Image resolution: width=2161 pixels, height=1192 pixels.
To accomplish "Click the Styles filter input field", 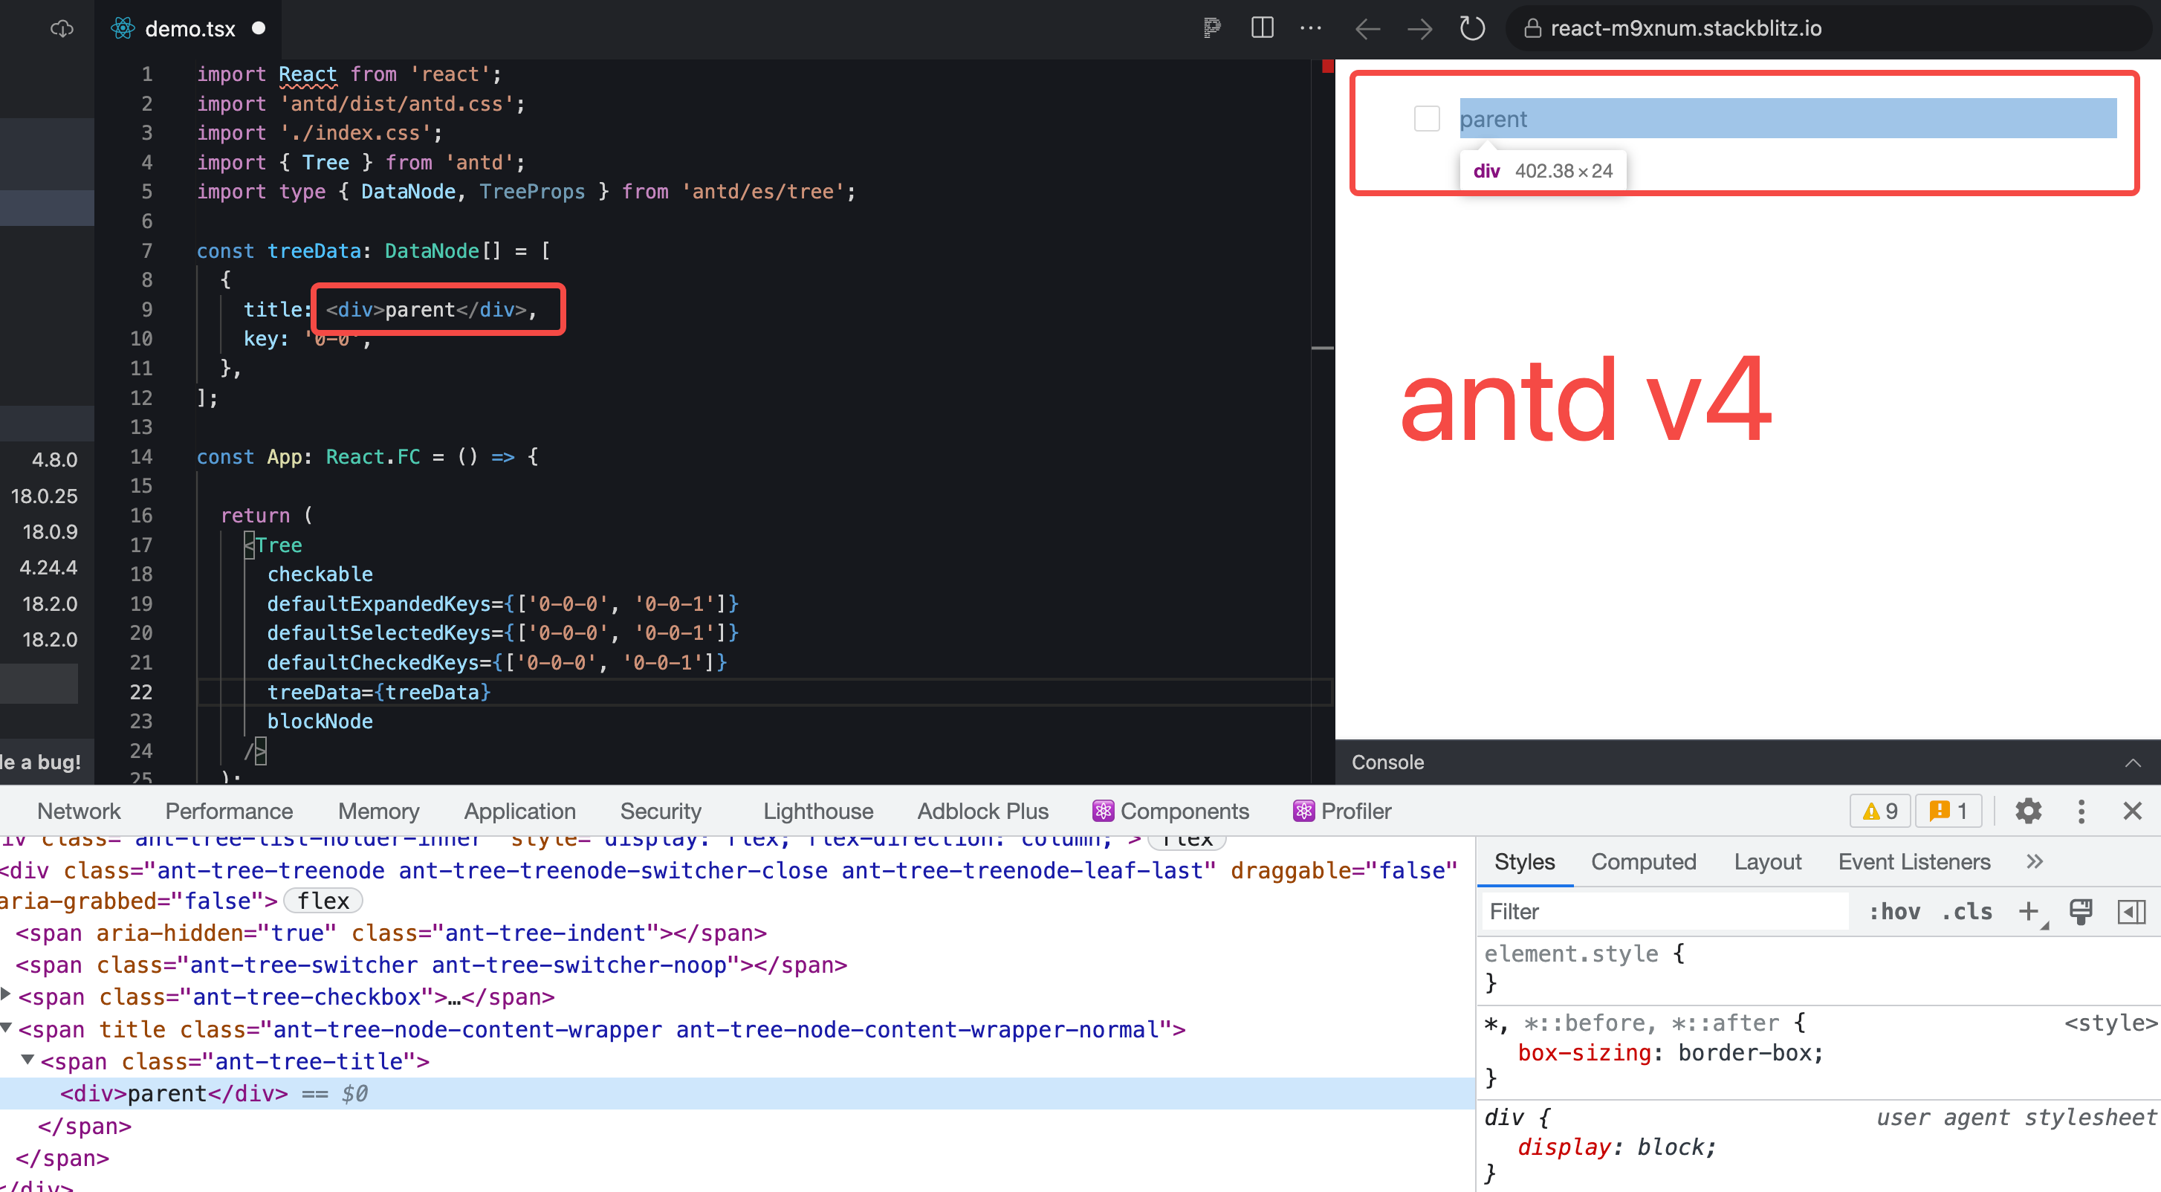I will pos(1661,912).
